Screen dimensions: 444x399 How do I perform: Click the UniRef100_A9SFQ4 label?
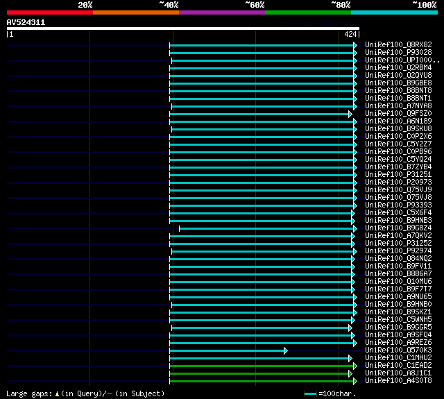pyautogui.click(x=398, y=335)
